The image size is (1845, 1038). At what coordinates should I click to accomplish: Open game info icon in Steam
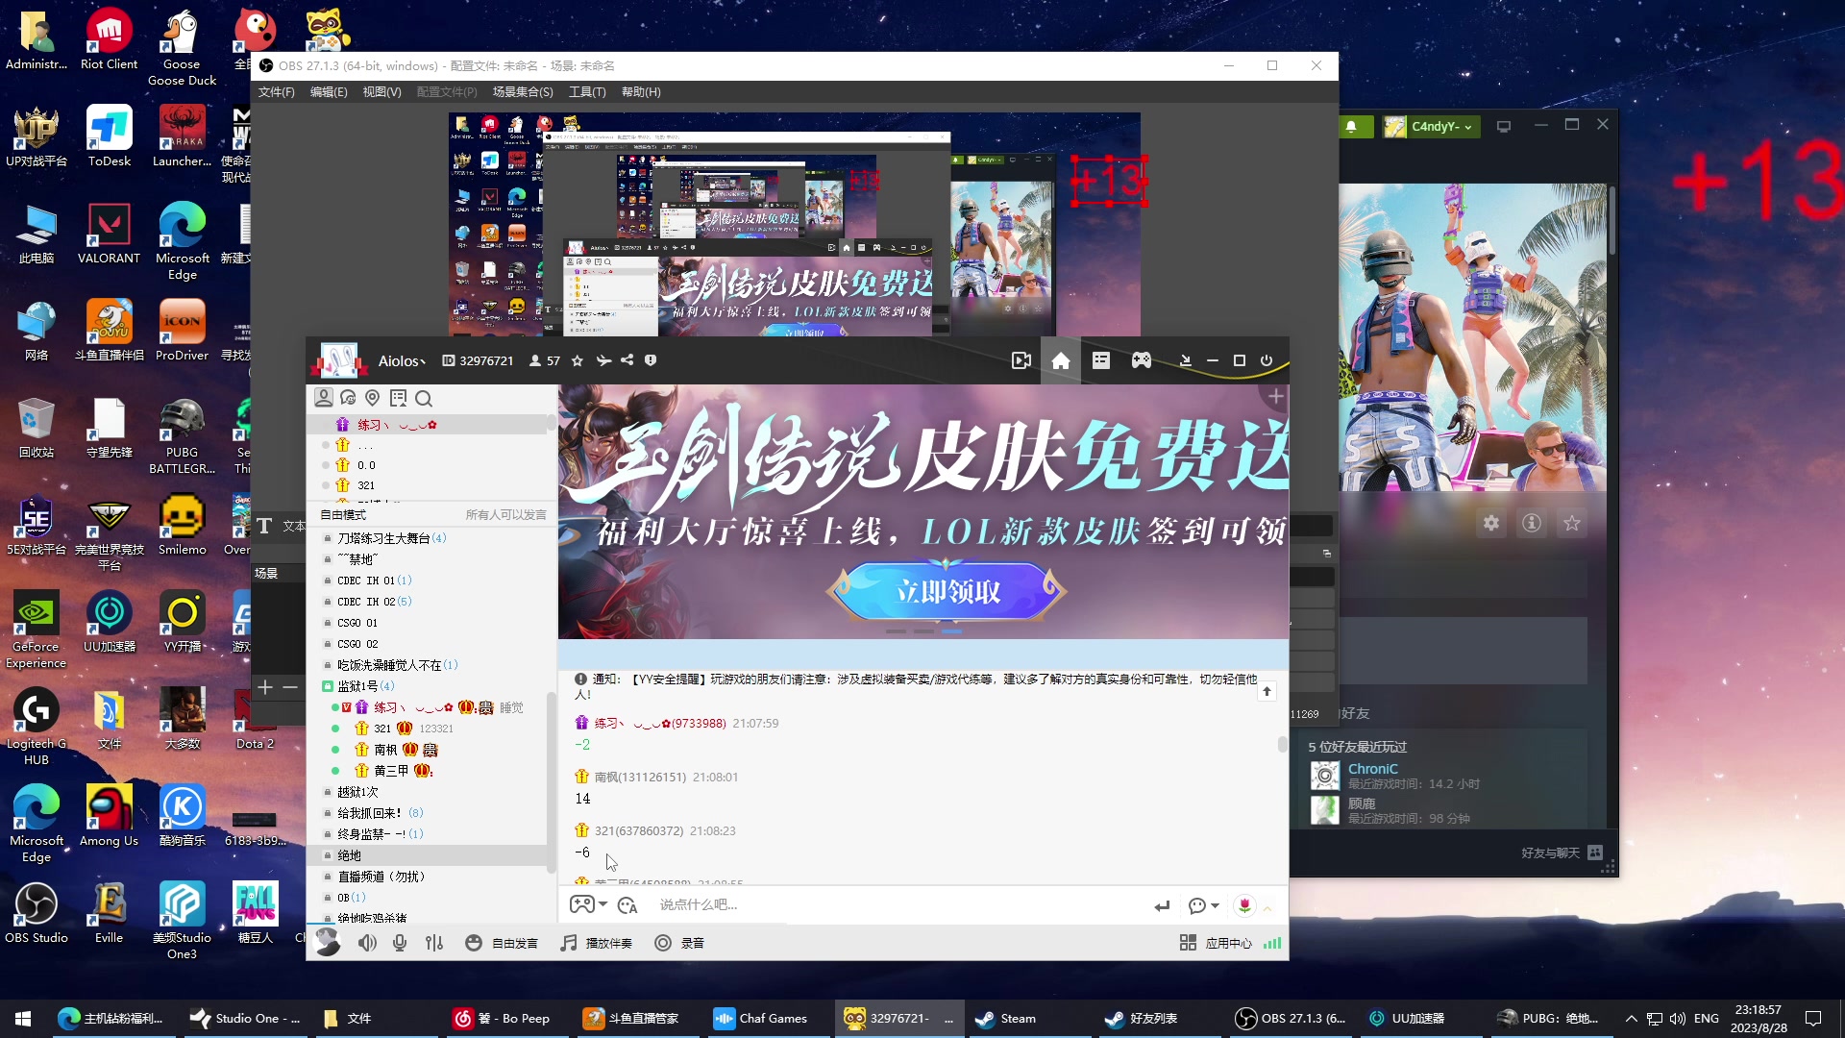coord(1532,523)
